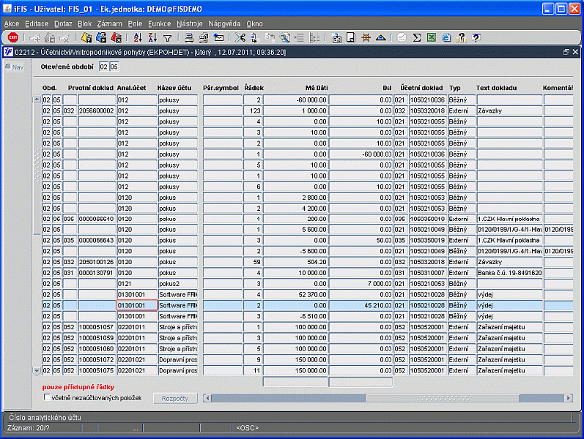Click the ship wheel navigation icon

366,37
